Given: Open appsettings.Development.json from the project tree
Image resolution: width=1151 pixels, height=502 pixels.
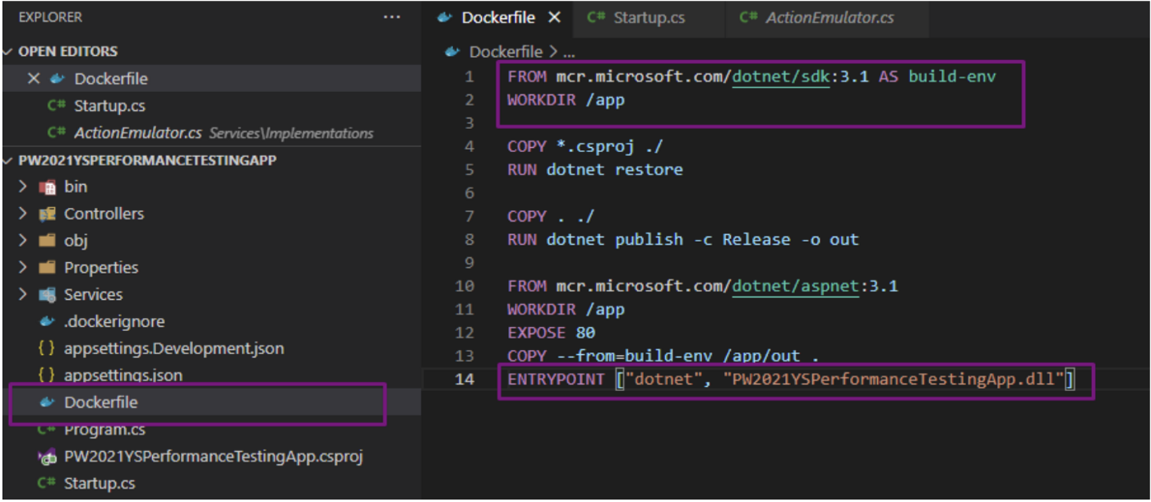Looking at the screenshot, I should 174,348.
